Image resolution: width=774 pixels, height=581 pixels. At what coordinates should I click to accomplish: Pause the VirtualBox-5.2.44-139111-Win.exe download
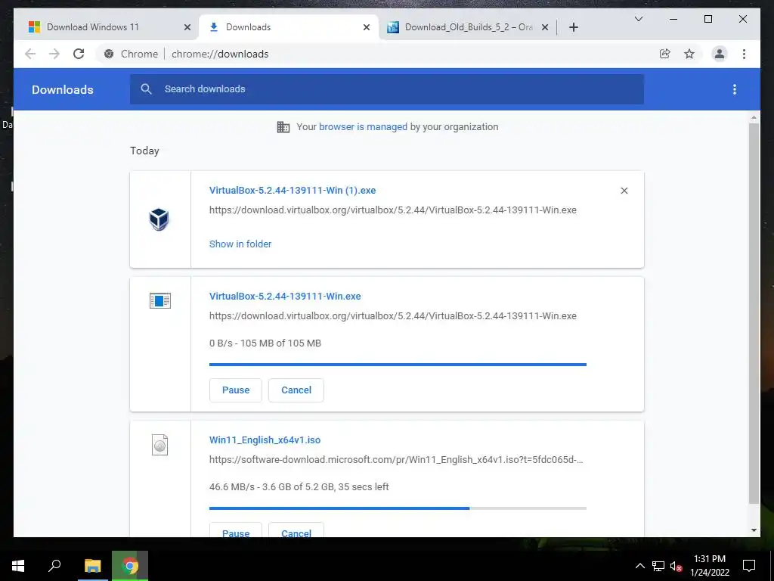coord(236,390)
